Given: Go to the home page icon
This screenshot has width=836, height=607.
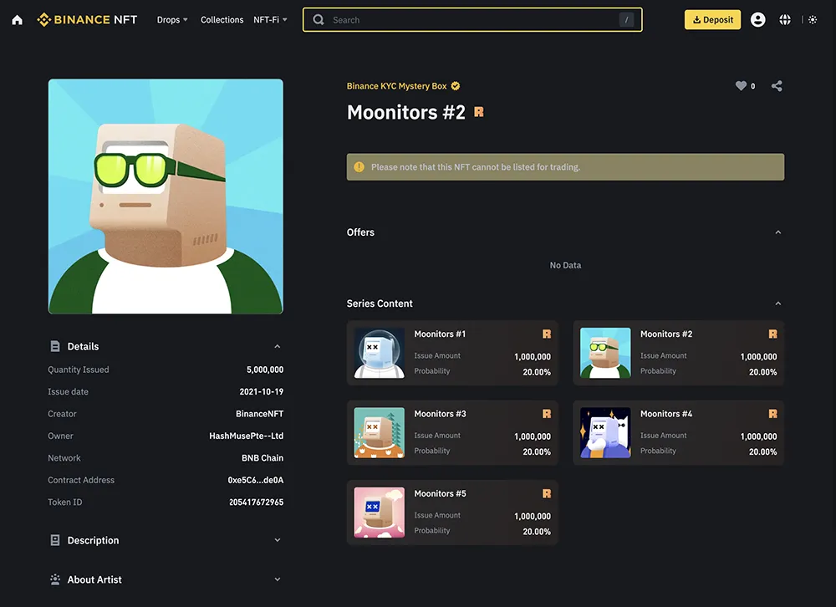Looking at the screenshot, I should click(x=17, y=20).
